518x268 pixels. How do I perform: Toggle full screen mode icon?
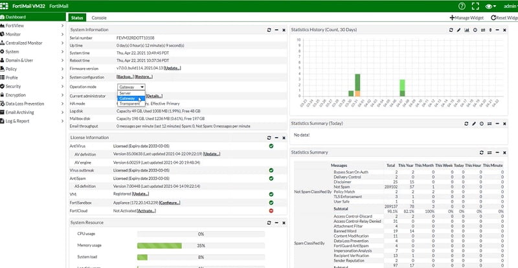[475, 6]
